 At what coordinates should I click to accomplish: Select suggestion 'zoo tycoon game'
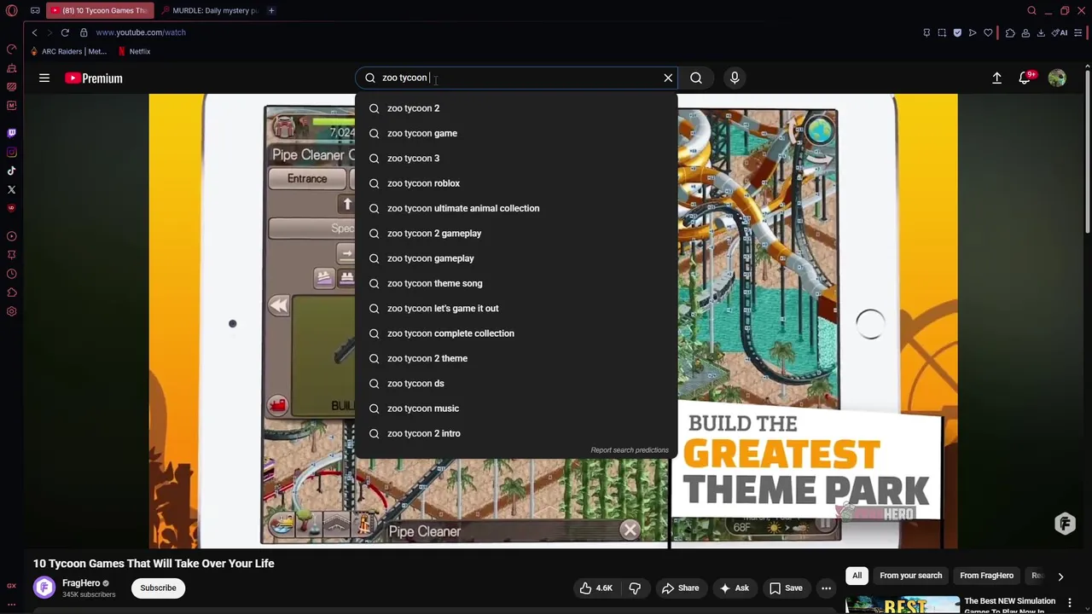coord(516,133)
